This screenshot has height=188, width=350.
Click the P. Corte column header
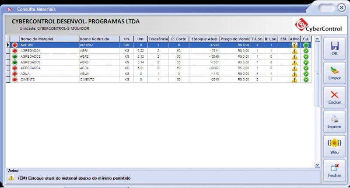(x=179, y=39)
